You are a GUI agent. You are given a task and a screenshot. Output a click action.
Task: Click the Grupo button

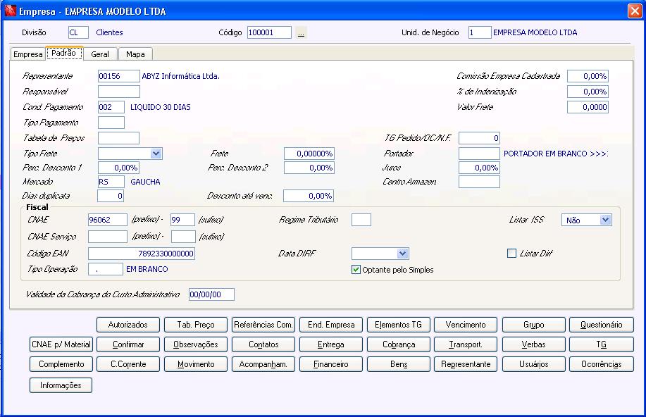(x=533, y=325)
